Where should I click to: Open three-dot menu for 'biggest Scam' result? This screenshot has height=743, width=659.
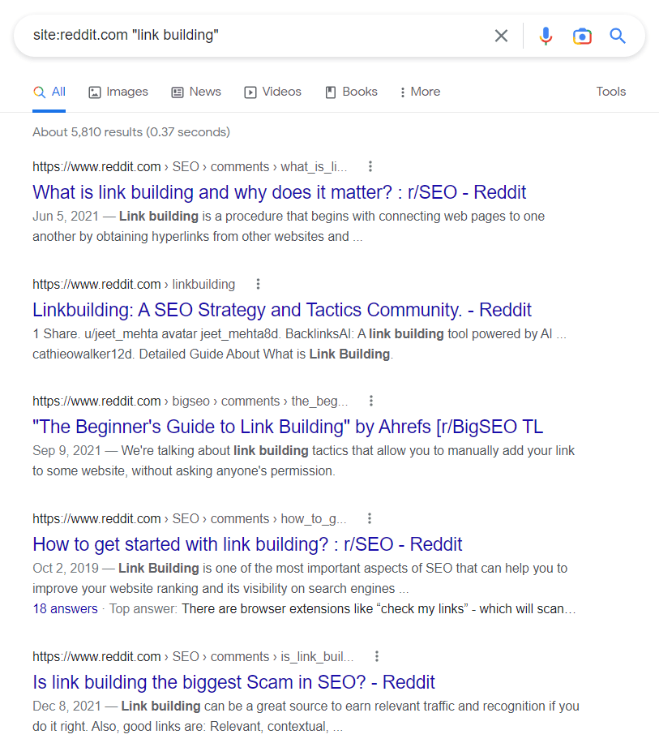(x=377, y=656)
